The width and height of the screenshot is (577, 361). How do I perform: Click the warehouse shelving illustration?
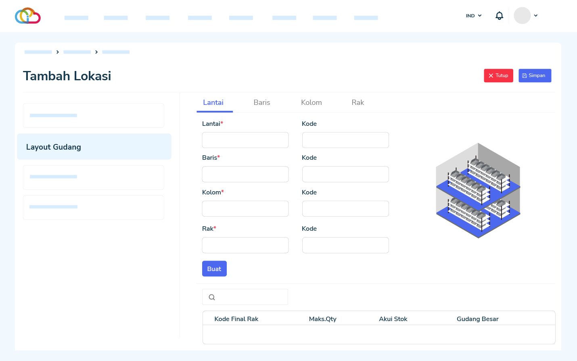(478, 190)
